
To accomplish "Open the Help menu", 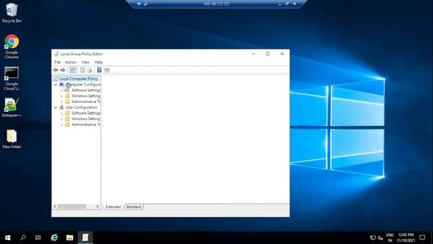I will click(x=98, y=62).
